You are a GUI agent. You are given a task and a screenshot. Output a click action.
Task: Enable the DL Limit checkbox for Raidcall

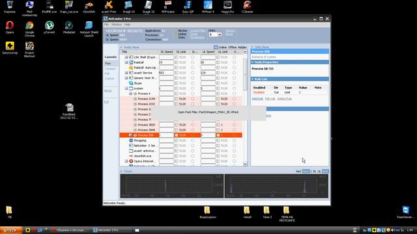[x=177, y=62]
